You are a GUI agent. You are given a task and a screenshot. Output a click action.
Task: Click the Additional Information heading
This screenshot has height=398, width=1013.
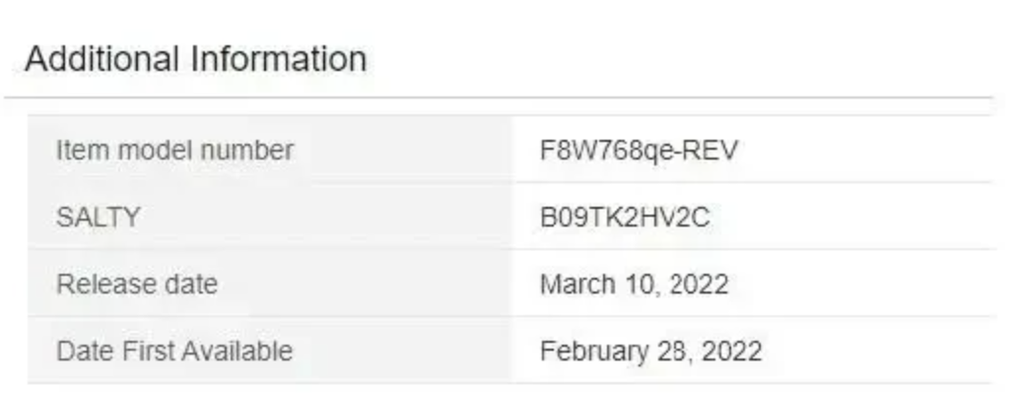click(196, 59)
